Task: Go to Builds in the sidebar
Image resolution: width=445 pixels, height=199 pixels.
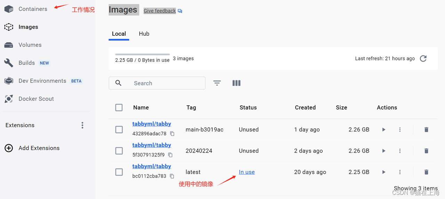Action: click(x=27, y=63)
